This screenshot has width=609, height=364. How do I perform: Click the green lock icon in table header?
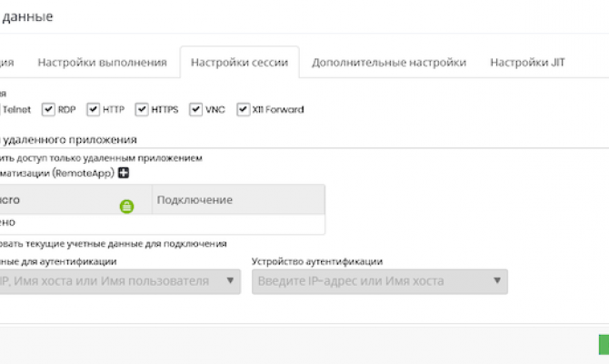pos(126,207)
